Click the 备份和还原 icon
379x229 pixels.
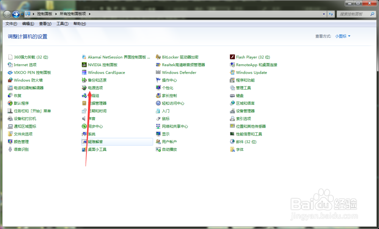tap(84, 80)
